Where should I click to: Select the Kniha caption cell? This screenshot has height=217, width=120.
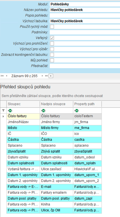pos(57,205)
